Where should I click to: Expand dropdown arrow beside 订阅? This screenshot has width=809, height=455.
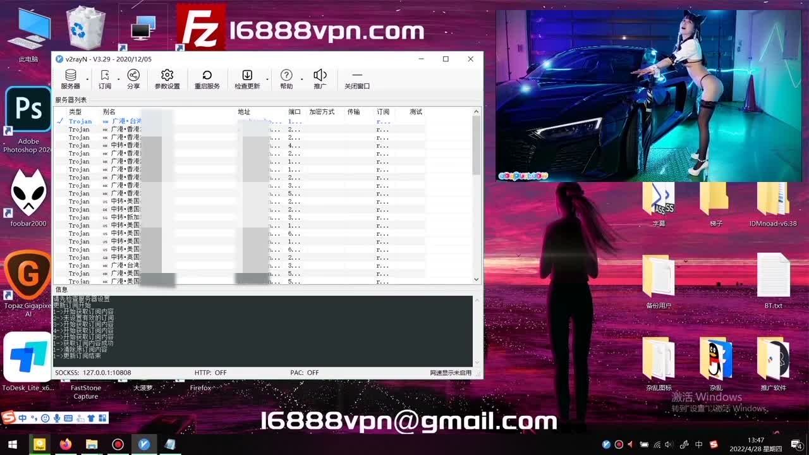click(117, 80)
